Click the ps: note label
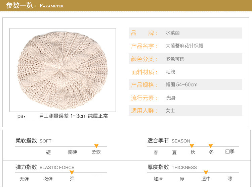This screenshot has height=190, width=252. 22,116
